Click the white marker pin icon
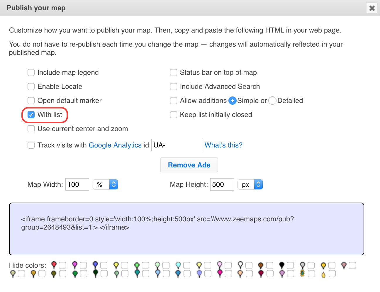The width and height of the screenshot is (380, 292). point(240,265)
